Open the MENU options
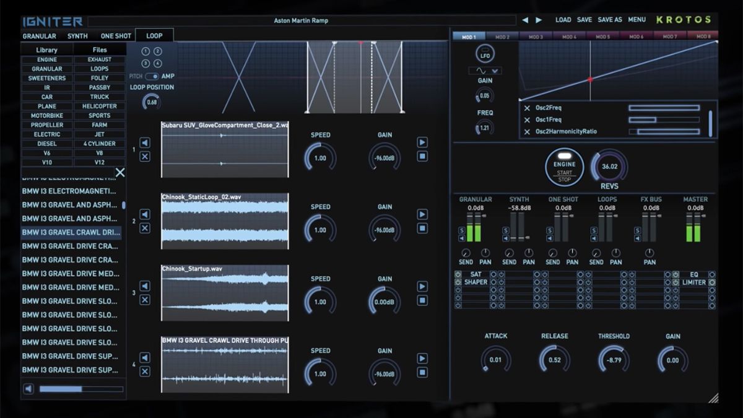Screen dimensions: 743x418 (637, 20)
